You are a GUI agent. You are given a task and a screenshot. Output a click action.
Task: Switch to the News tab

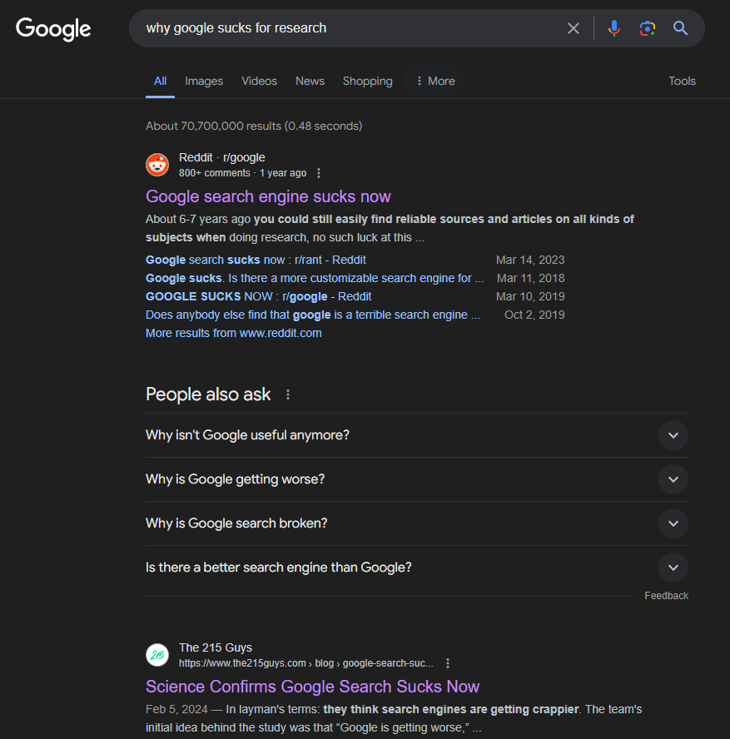(310, 81)
